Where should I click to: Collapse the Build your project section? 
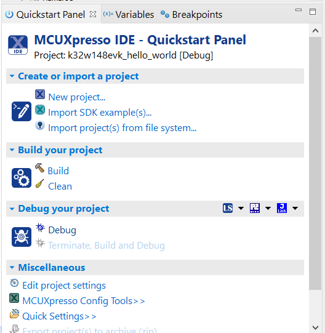(x=12, y=150)
